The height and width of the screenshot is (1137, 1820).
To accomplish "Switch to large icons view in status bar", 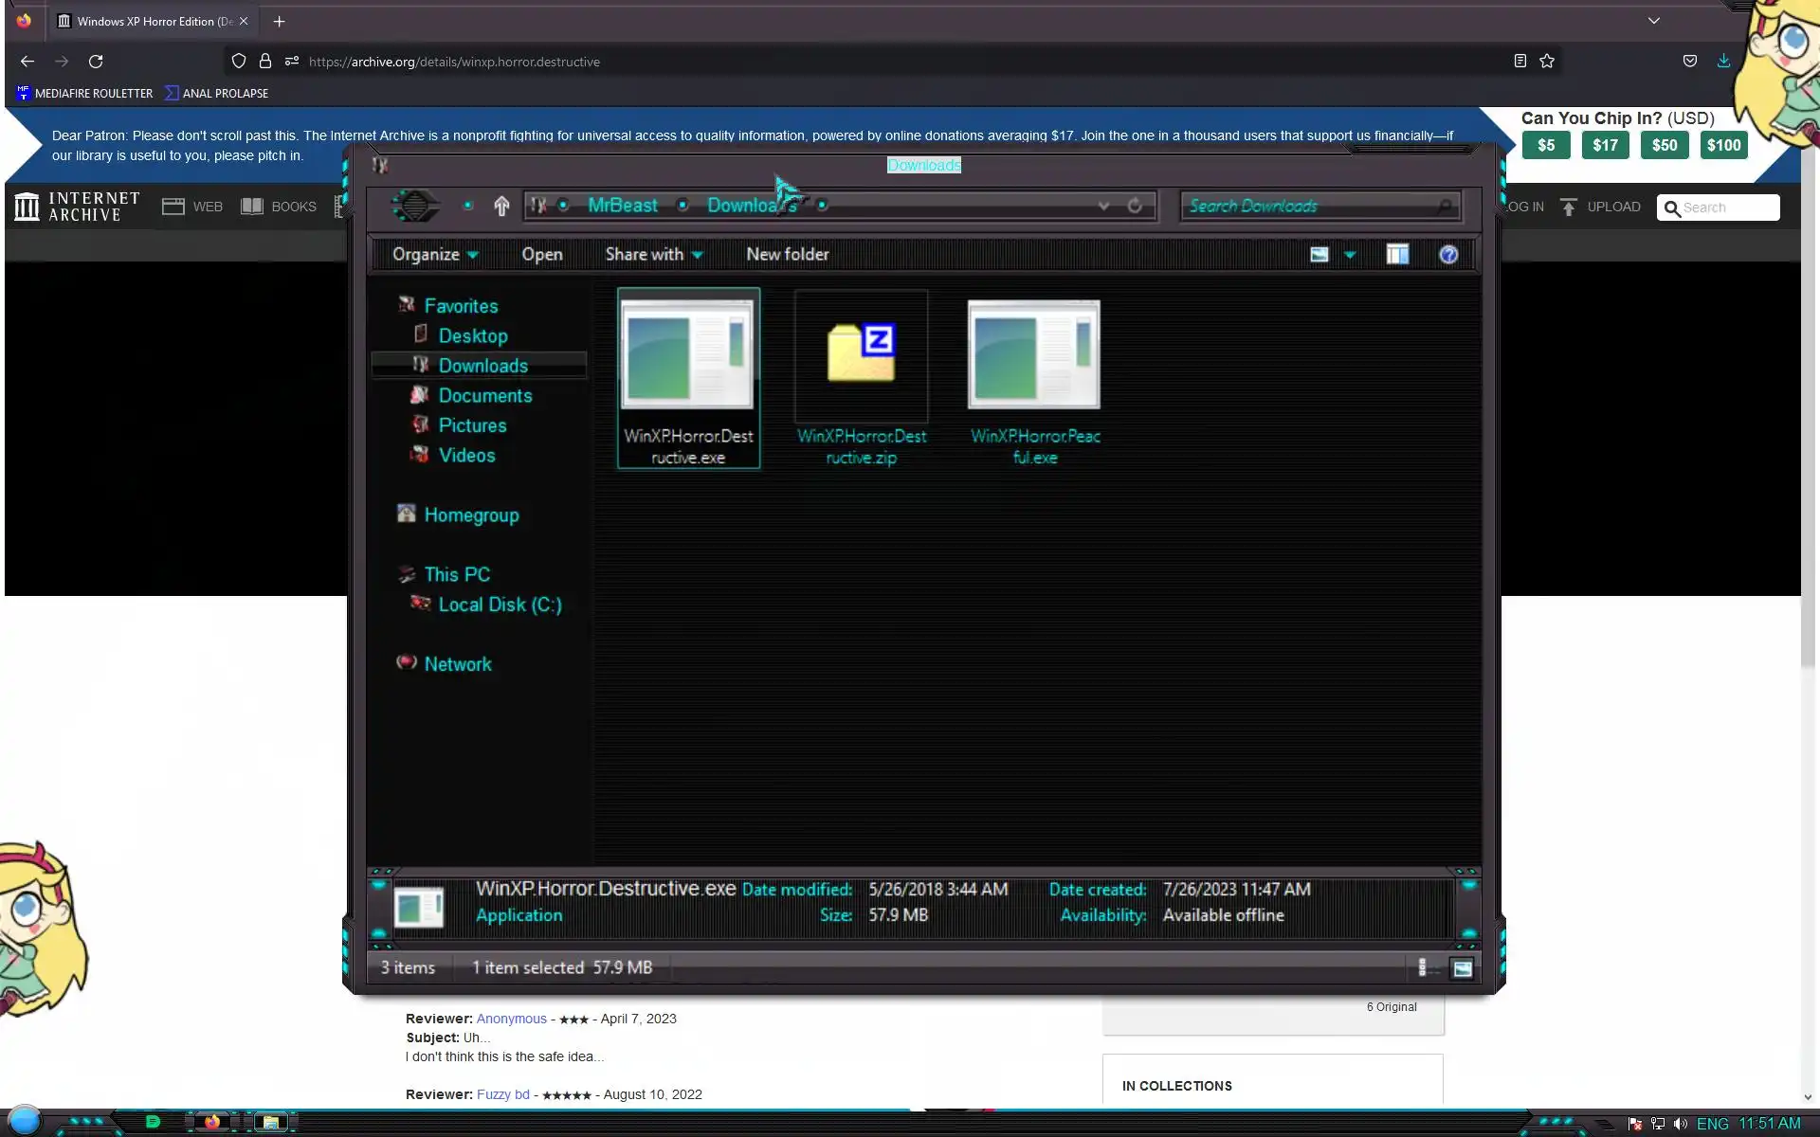I will pyautogui.click(x=1463, y=967).
